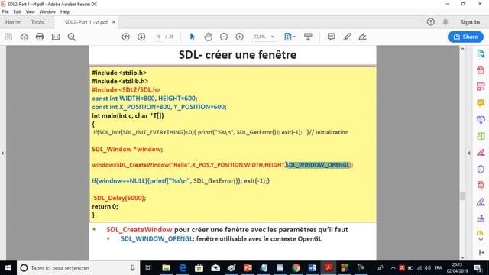Open yellow Comment tool in right pane
The height and width of the screenshot is (275, 489).
(481, 103)
